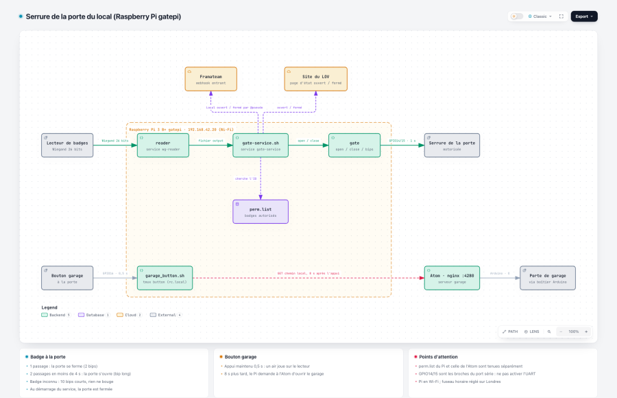
Task: Click the Cloud legend swatch
Action: point(119,315)
